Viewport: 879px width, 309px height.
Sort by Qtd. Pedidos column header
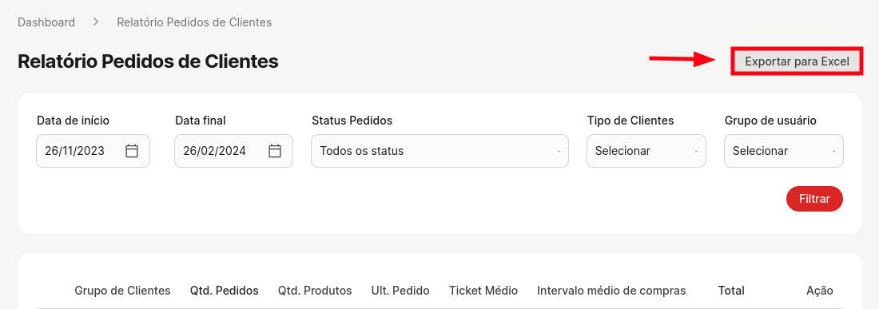coord(225,291)
